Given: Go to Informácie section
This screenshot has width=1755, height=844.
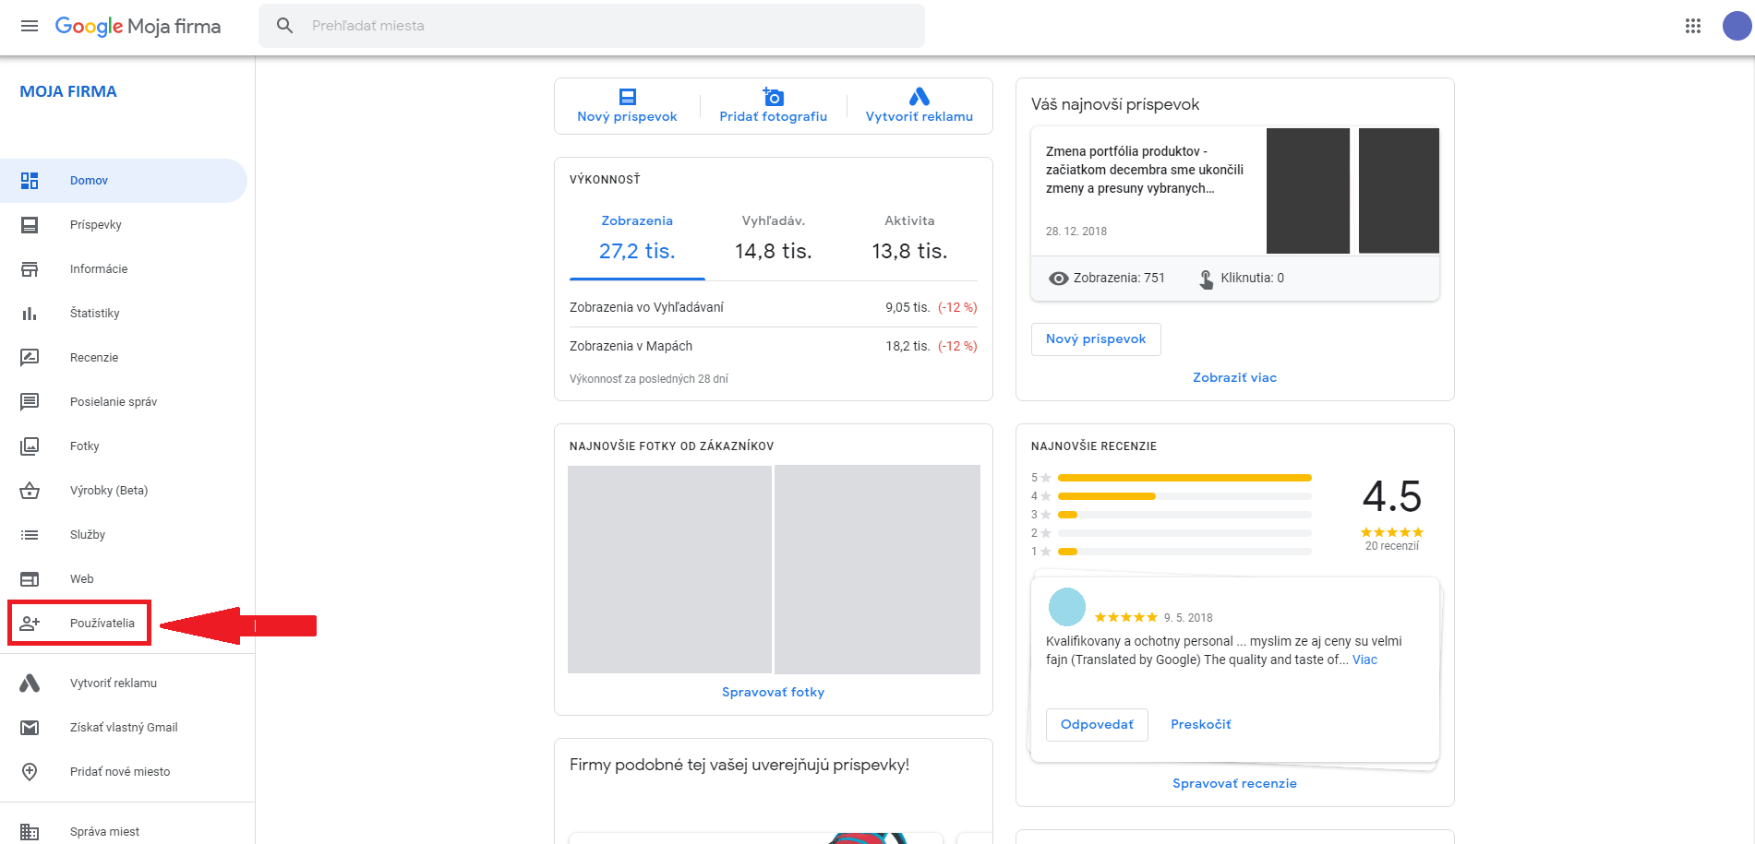Looking at the screenshot, I should 124,269.
